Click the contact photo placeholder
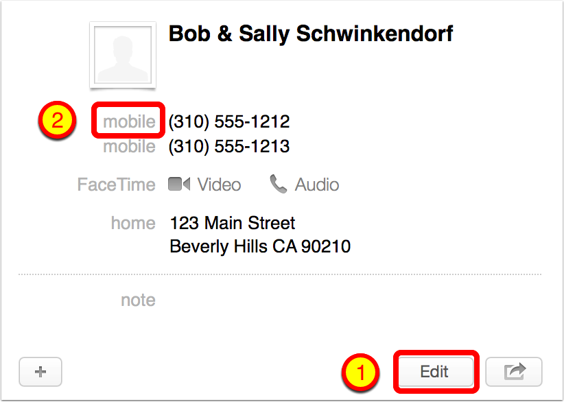Image resolution: width=564 pixels, height=402 pixels. [122, 56]
